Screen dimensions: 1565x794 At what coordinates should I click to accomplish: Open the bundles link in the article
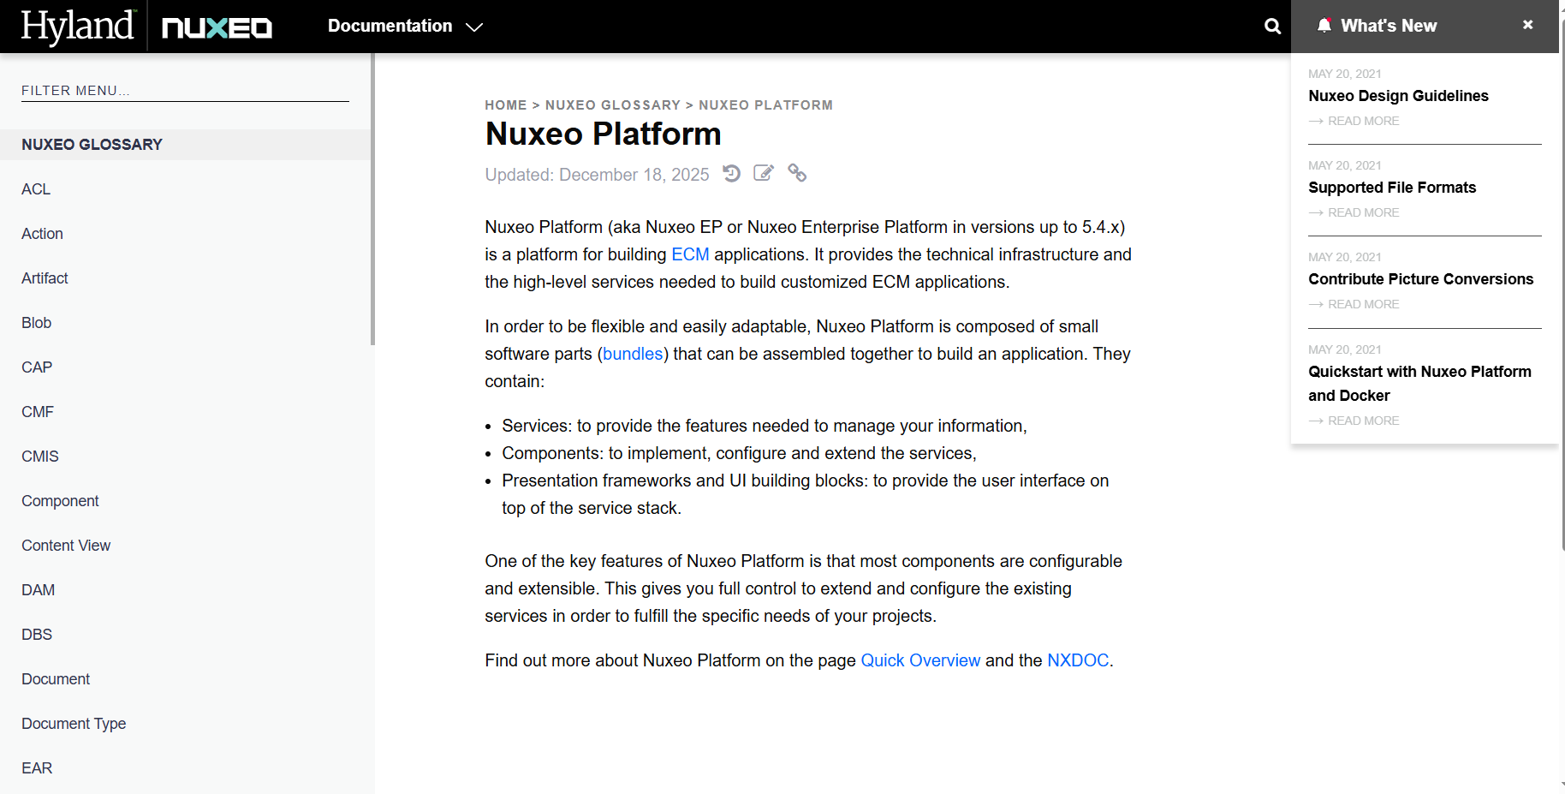point(633,353)
